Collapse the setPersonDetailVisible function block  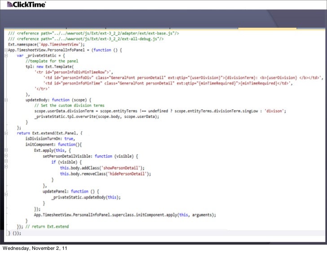coord(6,155)
